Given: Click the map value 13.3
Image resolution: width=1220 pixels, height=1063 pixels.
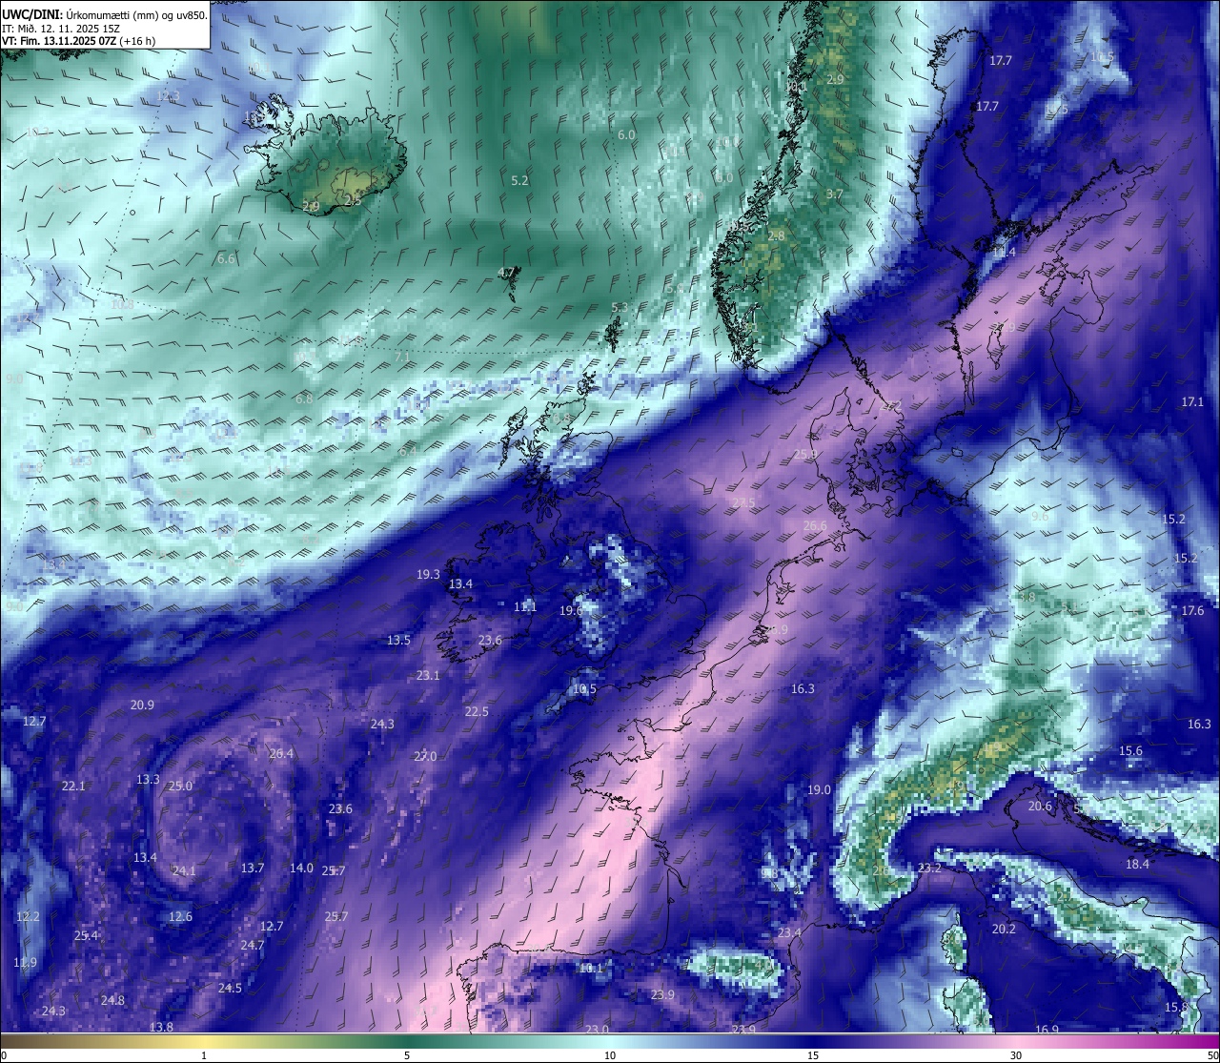Looking at the screenshot, I should coord(148,780).
